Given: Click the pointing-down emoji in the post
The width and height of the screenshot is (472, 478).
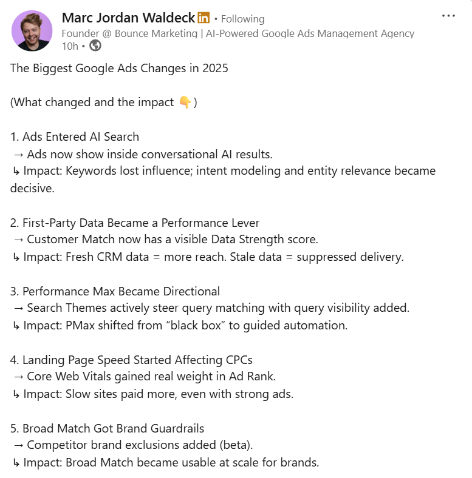Looking at the screenshot, I should tap(185, 103).
